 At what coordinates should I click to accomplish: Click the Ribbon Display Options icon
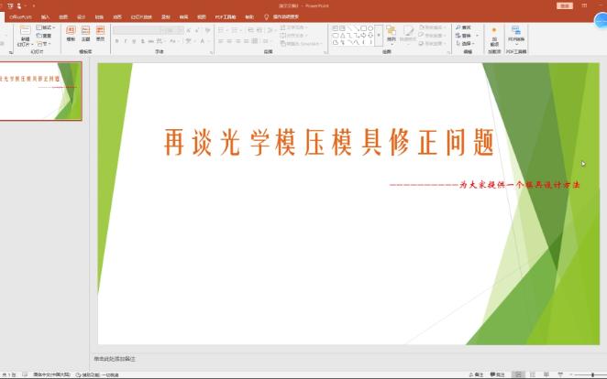(585, 5)
